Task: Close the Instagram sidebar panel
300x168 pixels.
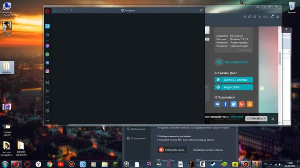Action: (72, 10)
